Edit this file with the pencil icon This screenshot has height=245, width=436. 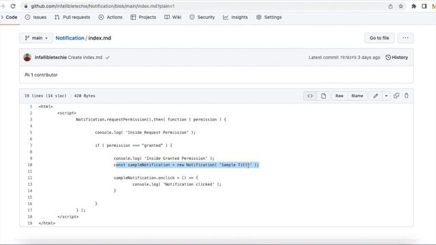point(375,96)
